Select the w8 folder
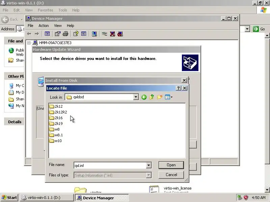 click(x=54, y=129)
